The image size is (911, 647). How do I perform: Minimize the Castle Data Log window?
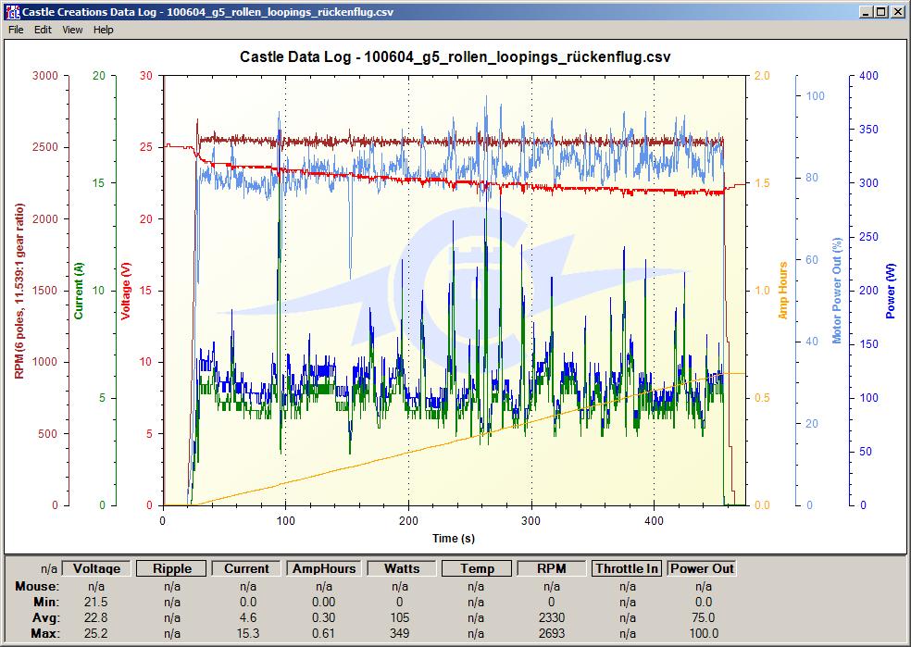[x=866, y=12]
